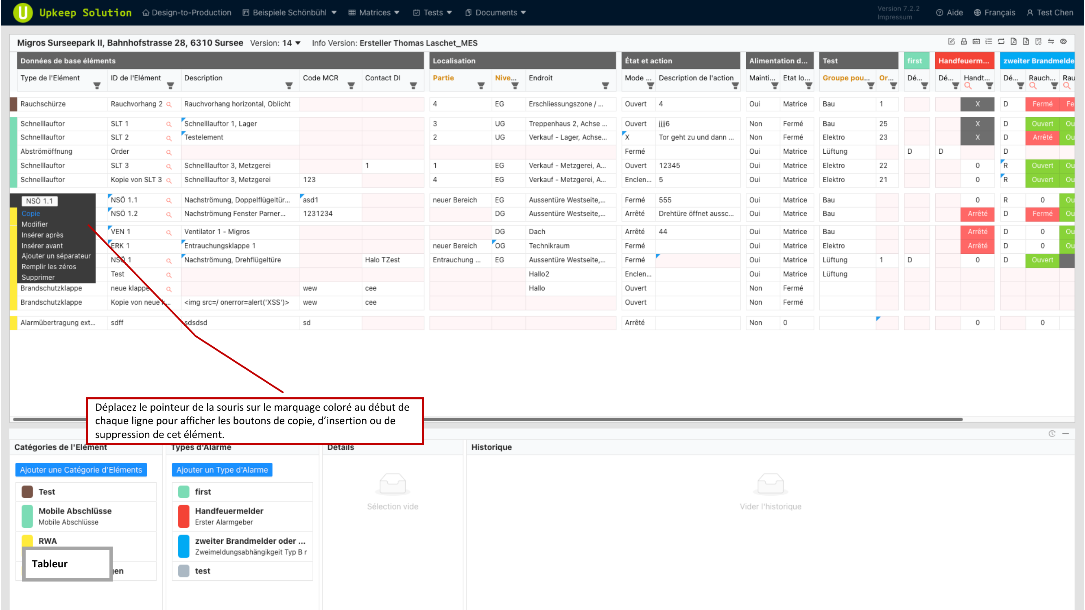Image resolution: width=1085 pixels, height=610 pixels.
Task: Select the brown color swatch next to Test category
Action: (x=27, y=491)
